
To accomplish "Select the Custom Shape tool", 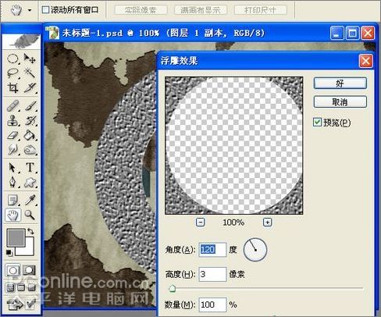I will point(30,183).
